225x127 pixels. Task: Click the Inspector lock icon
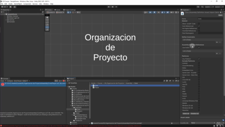point(221,10)
